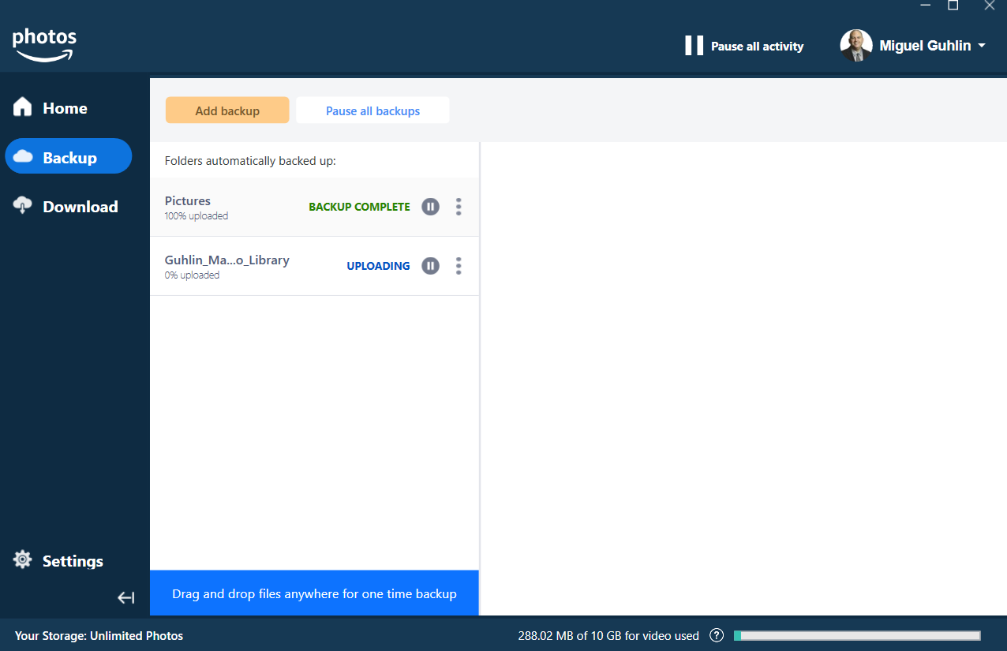Click the Download cloud arrow icon
Image resolution: width=1007 pixels, height=651 pixels.
pos(23,205)
